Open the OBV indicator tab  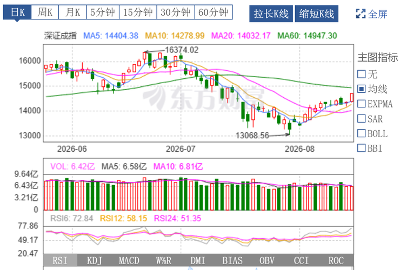[x=267, y=261]
